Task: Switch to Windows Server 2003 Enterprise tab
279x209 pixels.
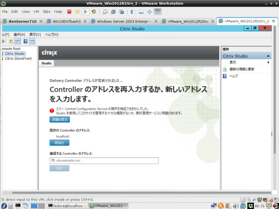Action: click(124, 21)
